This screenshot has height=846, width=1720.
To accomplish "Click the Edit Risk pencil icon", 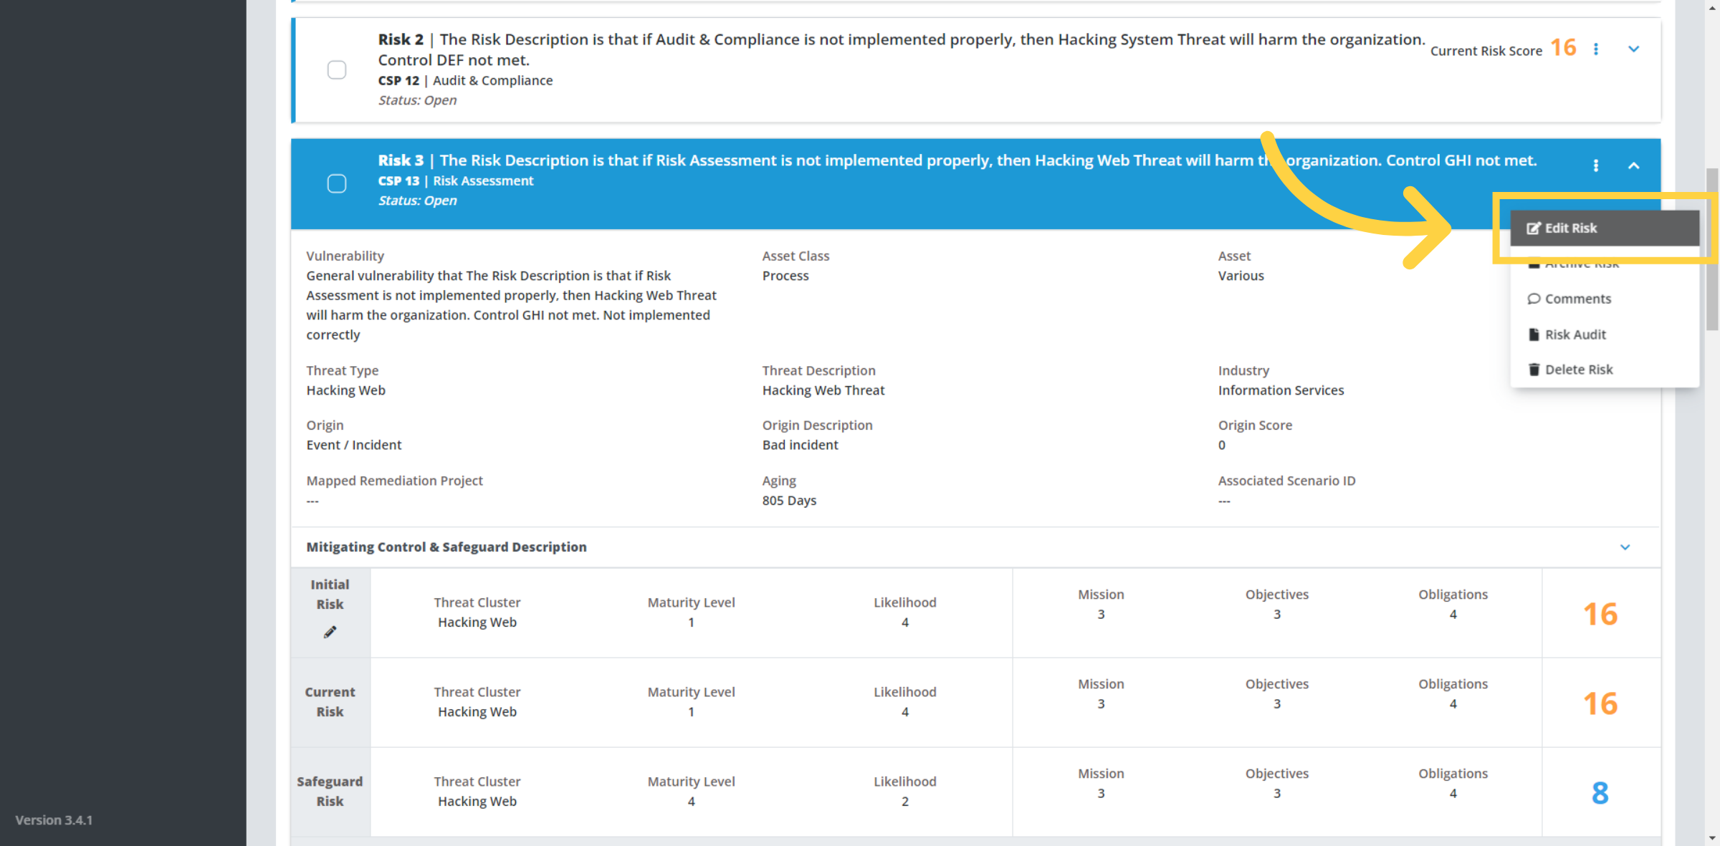I will click(1534, 228).
